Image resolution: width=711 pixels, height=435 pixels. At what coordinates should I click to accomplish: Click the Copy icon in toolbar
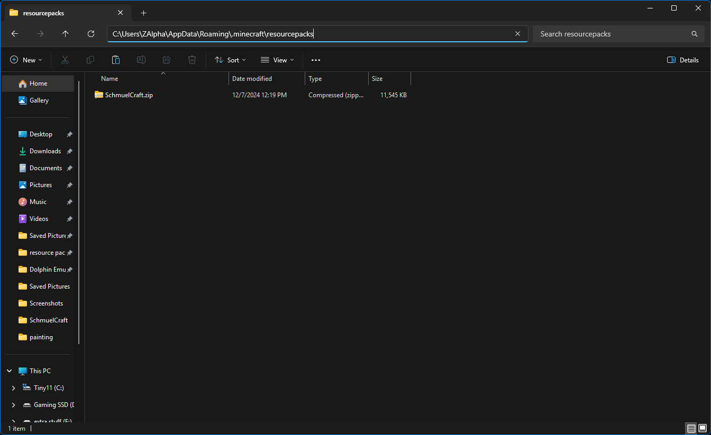tap(90, 60)
